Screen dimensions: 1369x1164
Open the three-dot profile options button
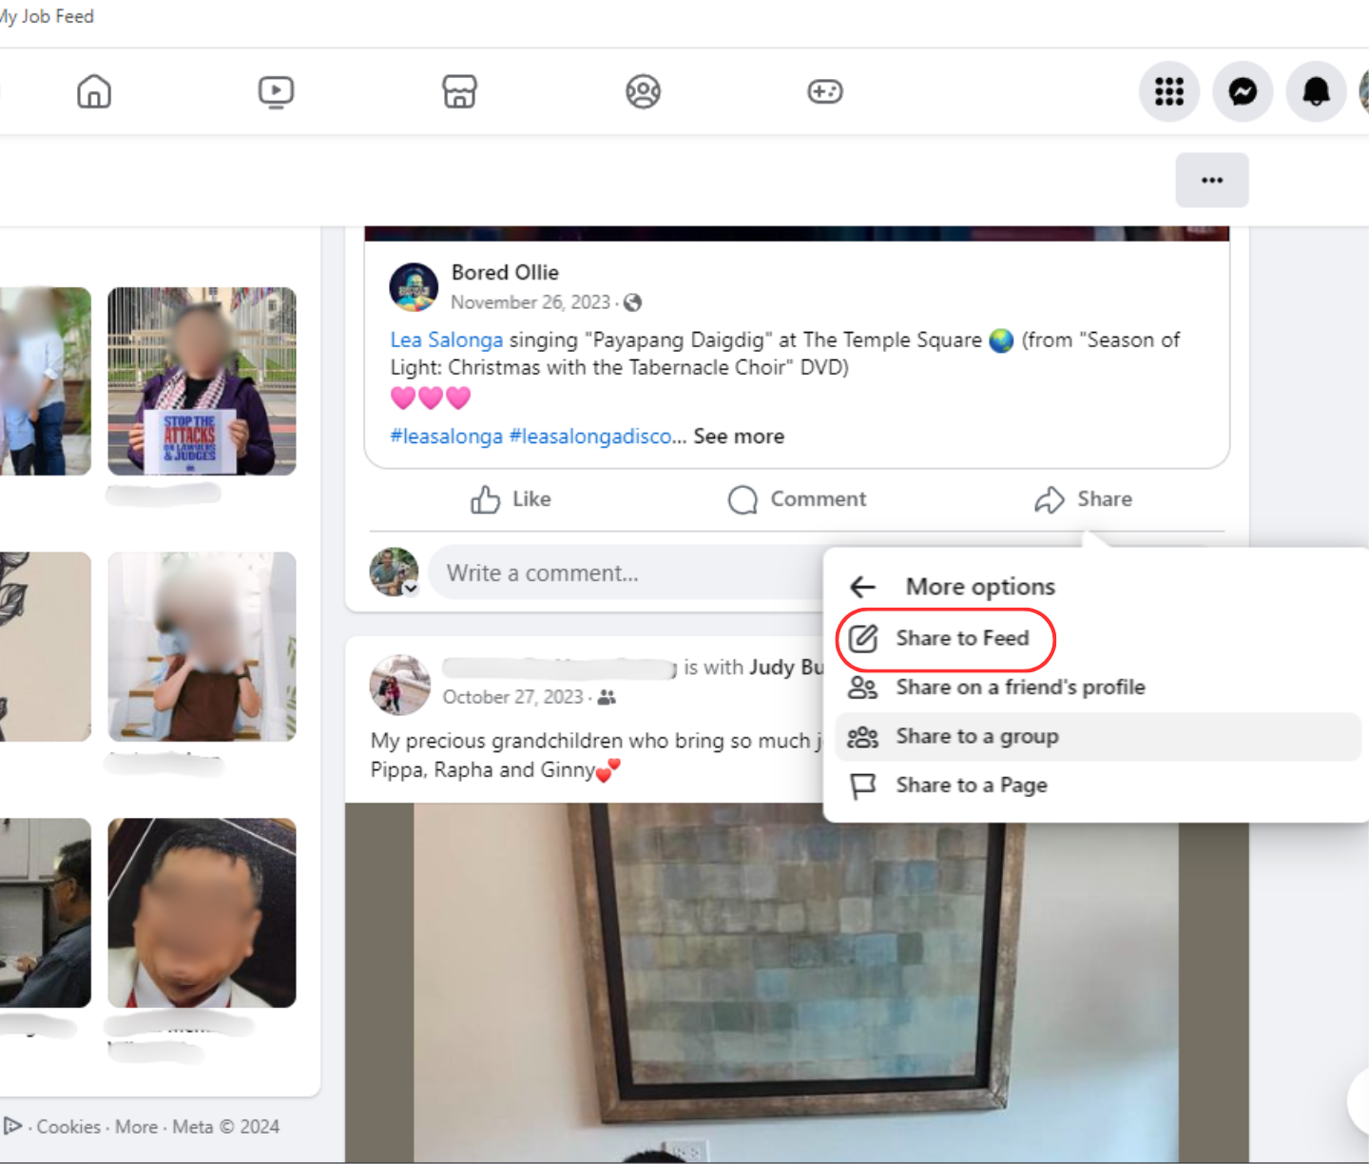(1212, 180)
